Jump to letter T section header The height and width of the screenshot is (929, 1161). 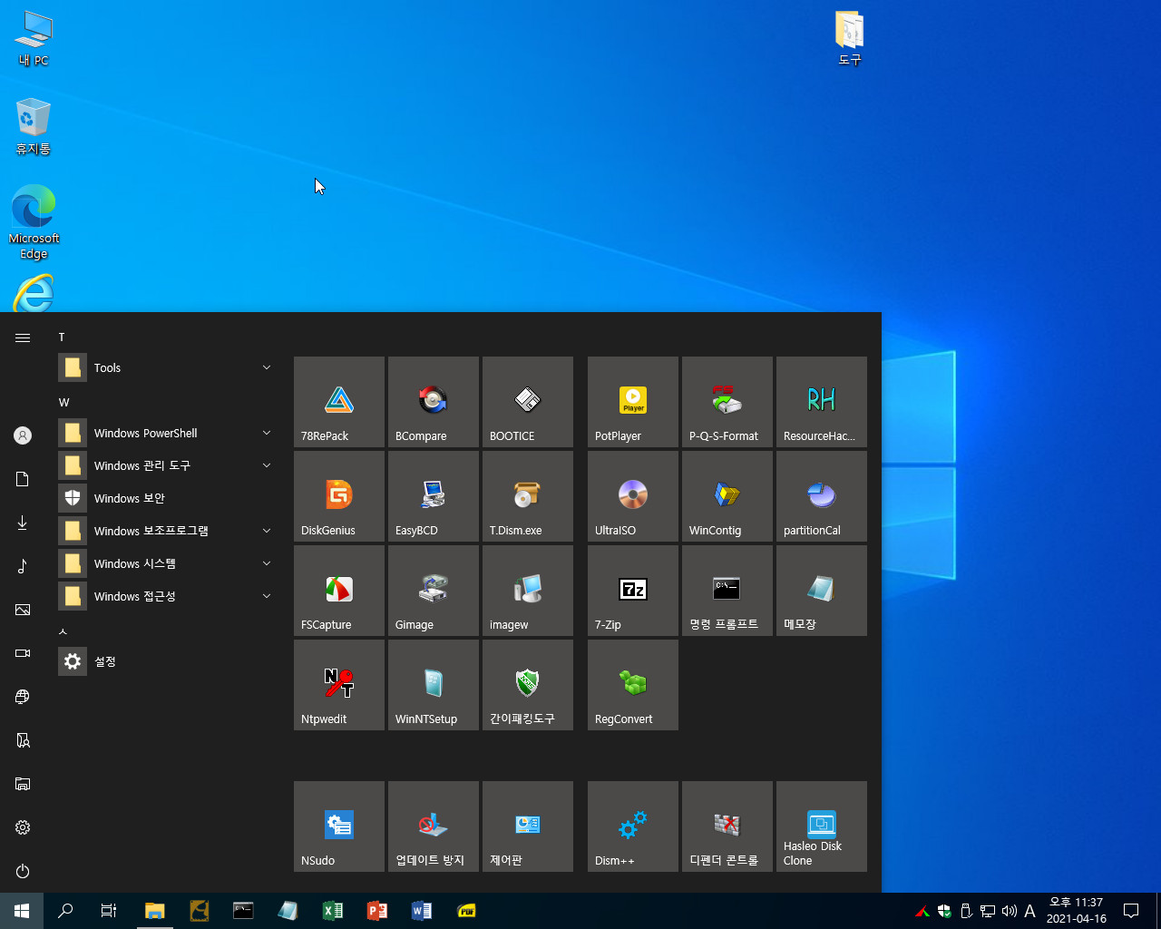click(62, 337)
